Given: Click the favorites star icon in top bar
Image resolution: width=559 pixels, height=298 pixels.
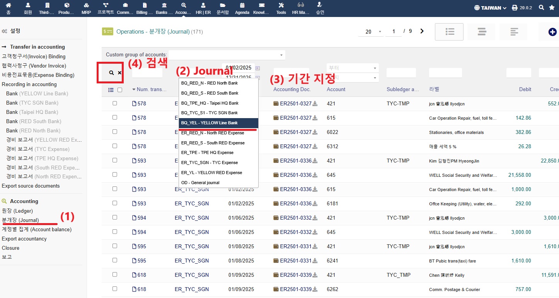Looking at the screenshot, I should point(552,8).
